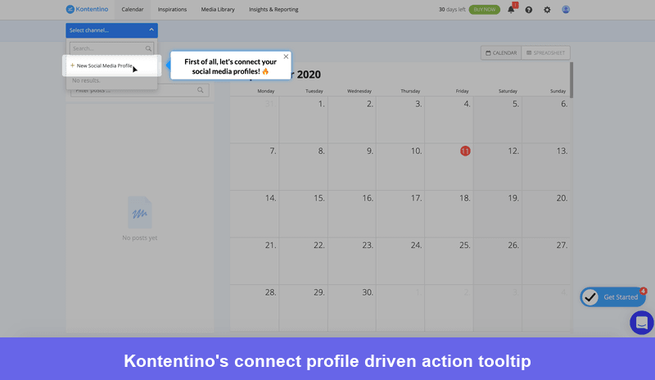Click the Filter posts search icon
This screenshot has width=655, height=380.
pyautogui.click(x=201, y=90)
